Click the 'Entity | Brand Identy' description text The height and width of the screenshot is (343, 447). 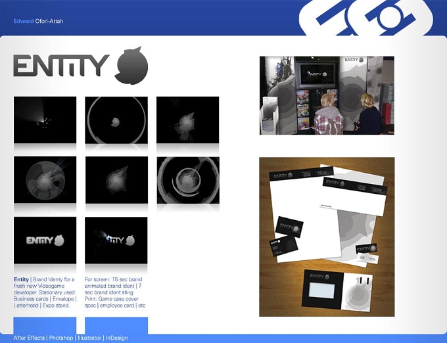point(45,292)
